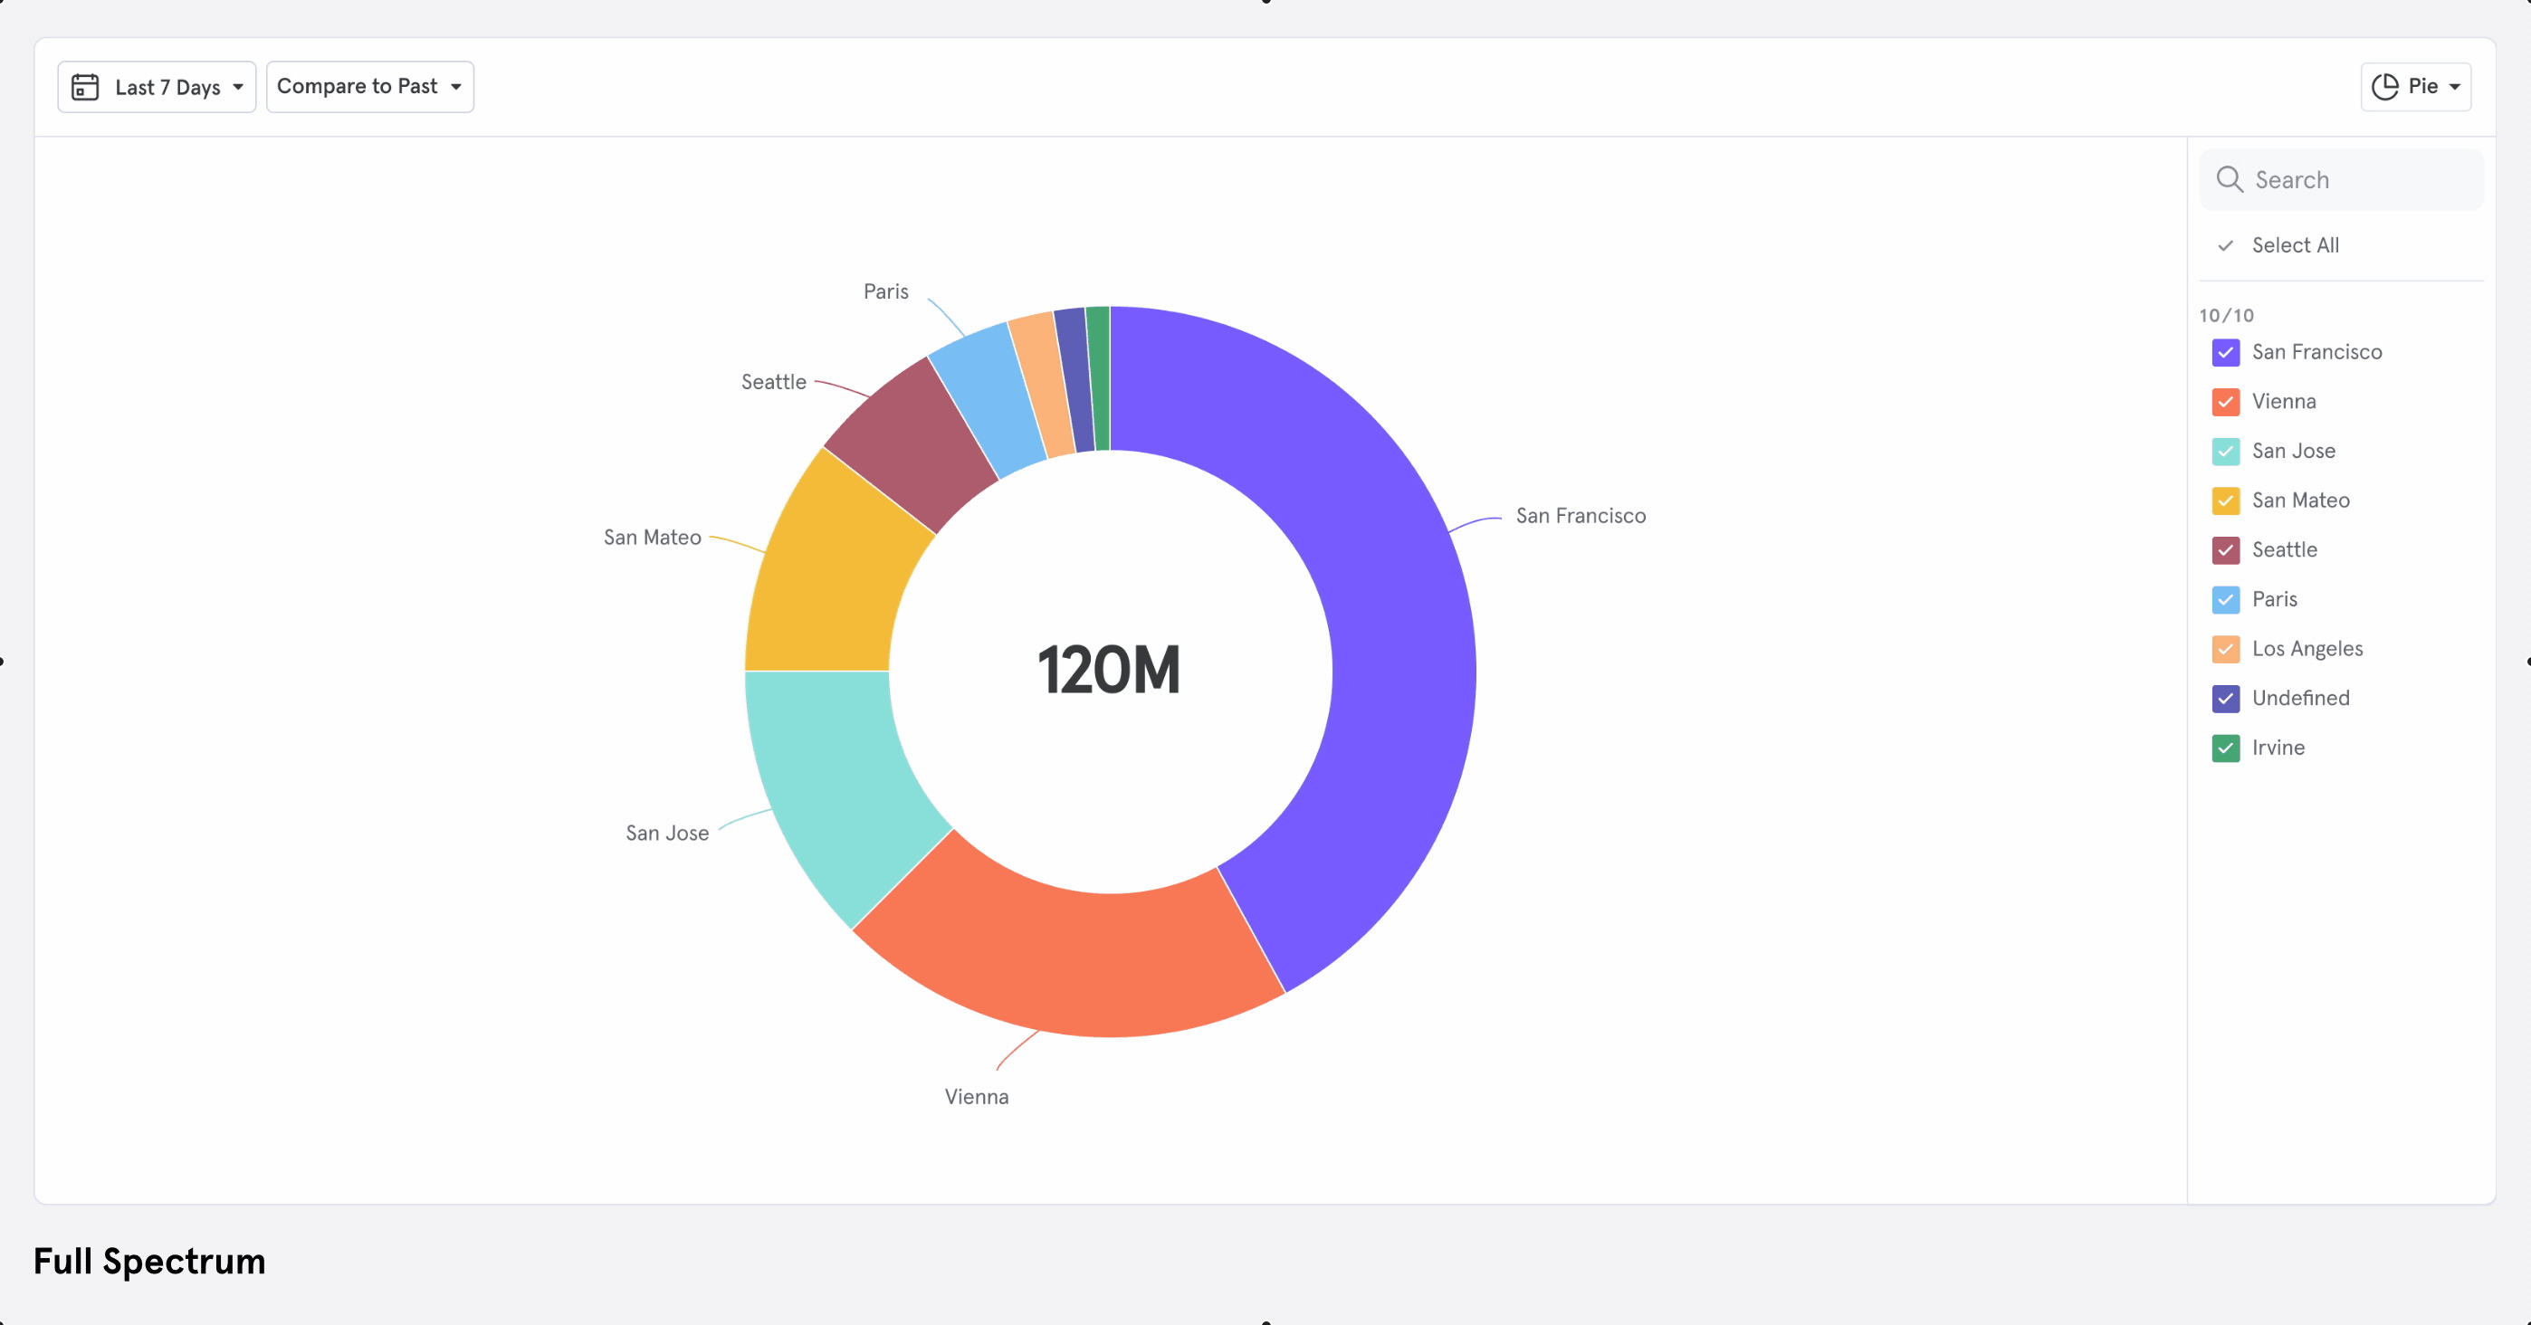Click Select All in legend
The image size is (2531, 1325).
(x=2294, y=245)
